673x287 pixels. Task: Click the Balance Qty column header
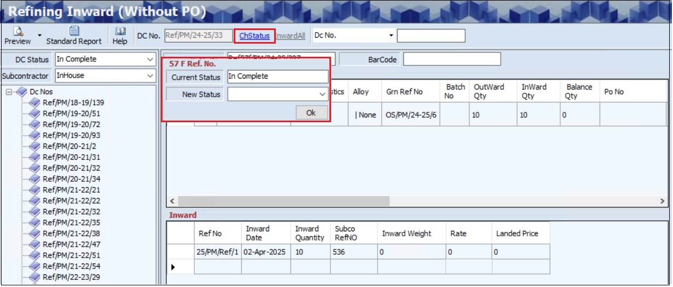(579, 92)
